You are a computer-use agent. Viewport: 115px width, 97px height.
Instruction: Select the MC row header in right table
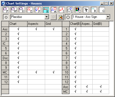[66, 92]
